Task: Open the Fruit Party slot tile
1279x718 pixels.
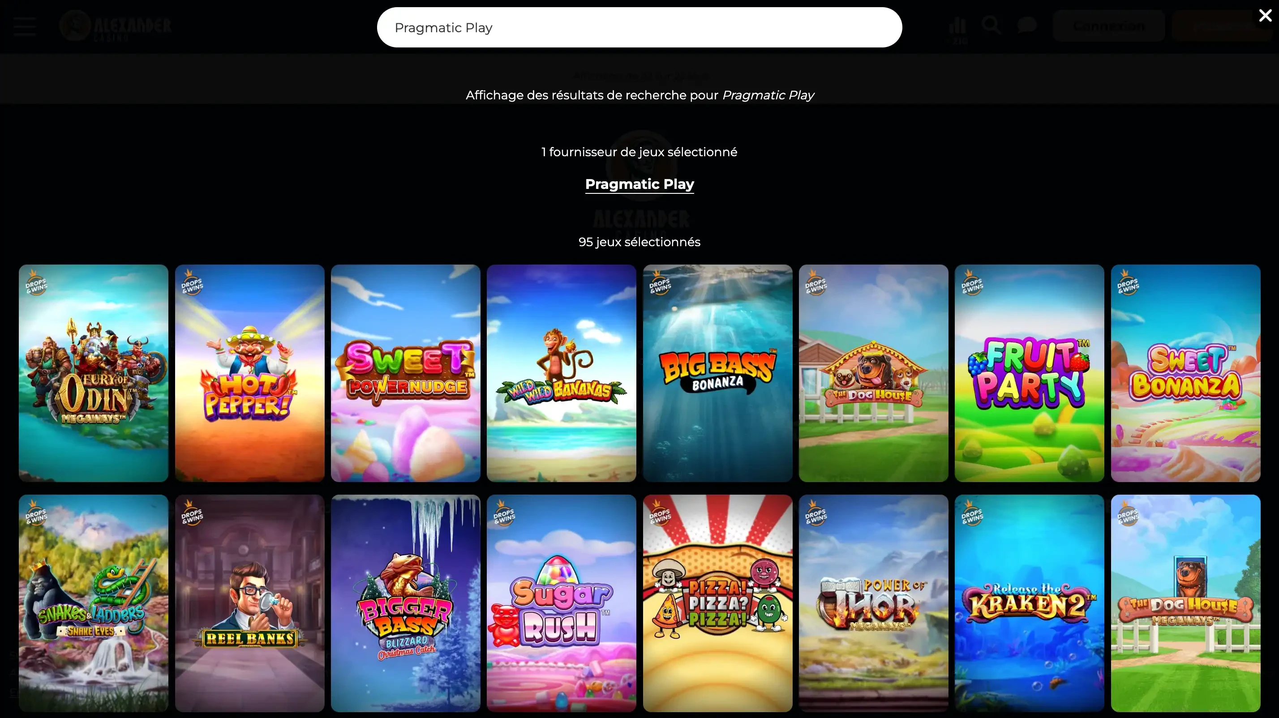Action: (1029, 373)
